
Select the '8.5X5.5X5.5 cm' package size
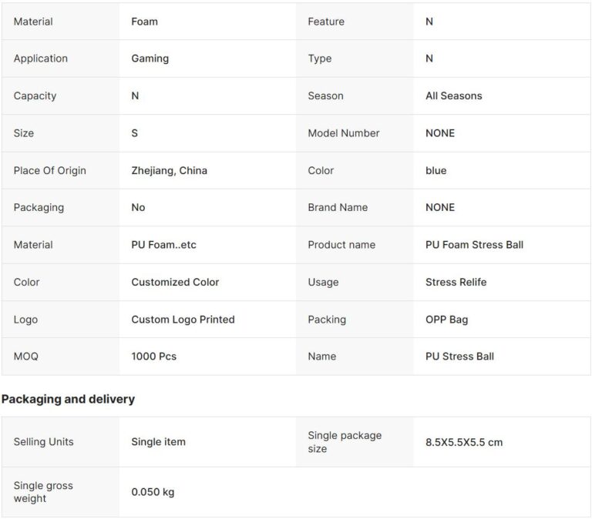(463, 442)
